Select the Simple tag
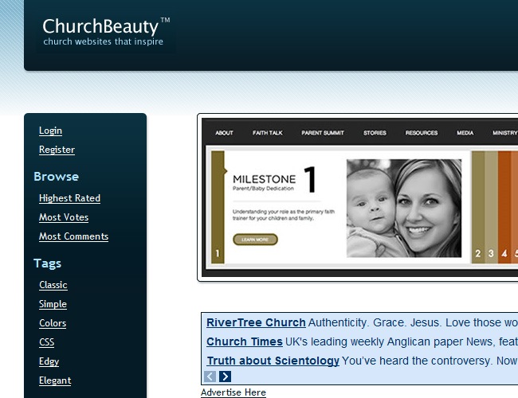Viewport: 518px width, 398px height. pyautogui.click(x=53, y=304)
